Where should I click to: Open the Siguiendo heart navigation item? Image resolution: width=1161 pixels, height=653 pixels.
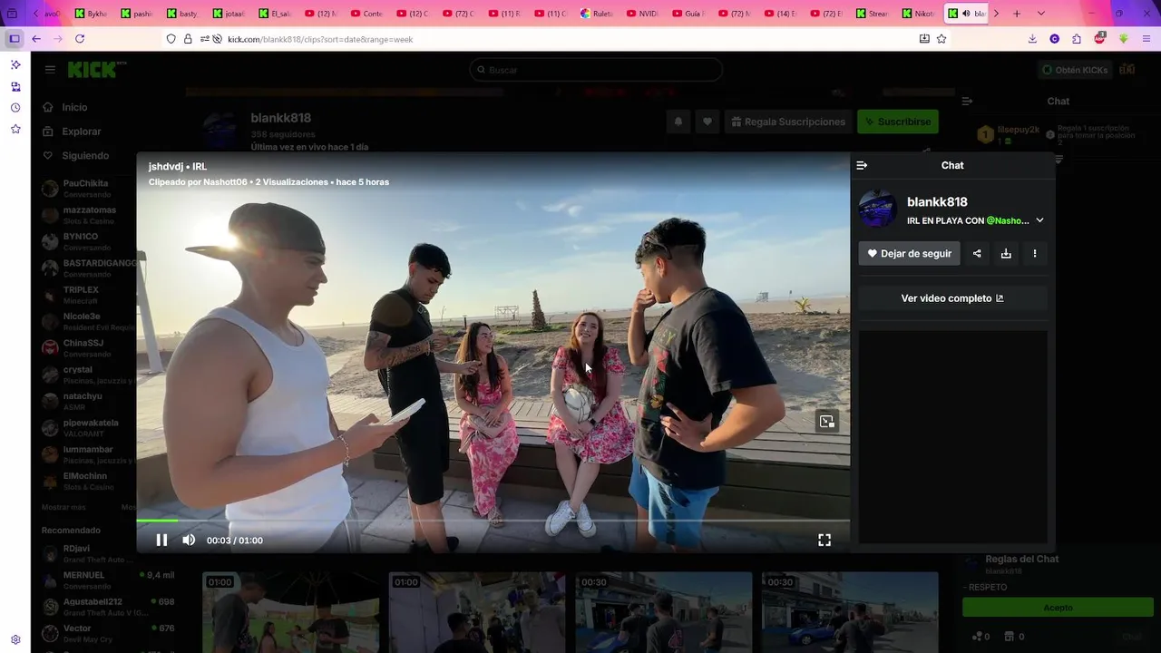point(75,155)
